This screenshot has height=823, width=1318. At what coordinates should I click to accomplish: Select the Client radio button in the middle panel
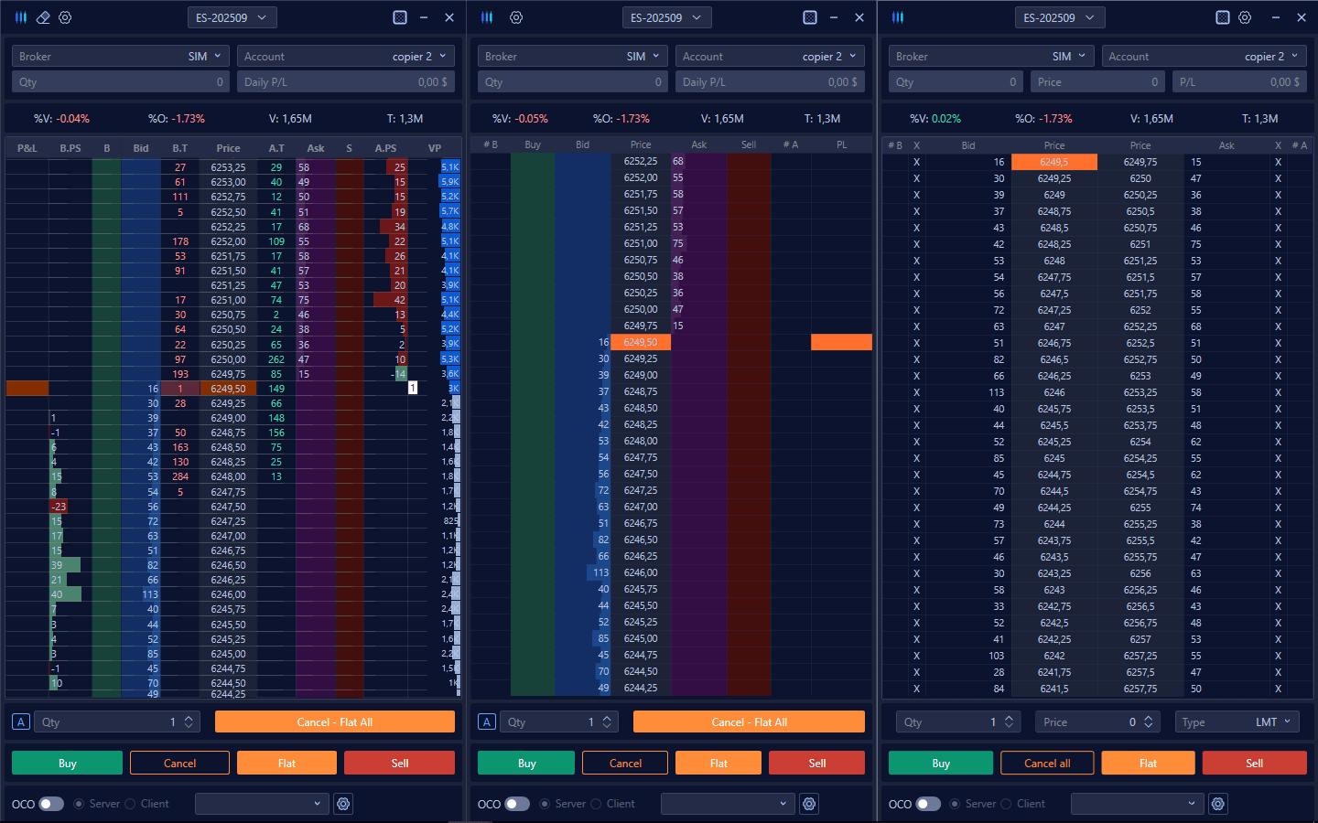597,804
